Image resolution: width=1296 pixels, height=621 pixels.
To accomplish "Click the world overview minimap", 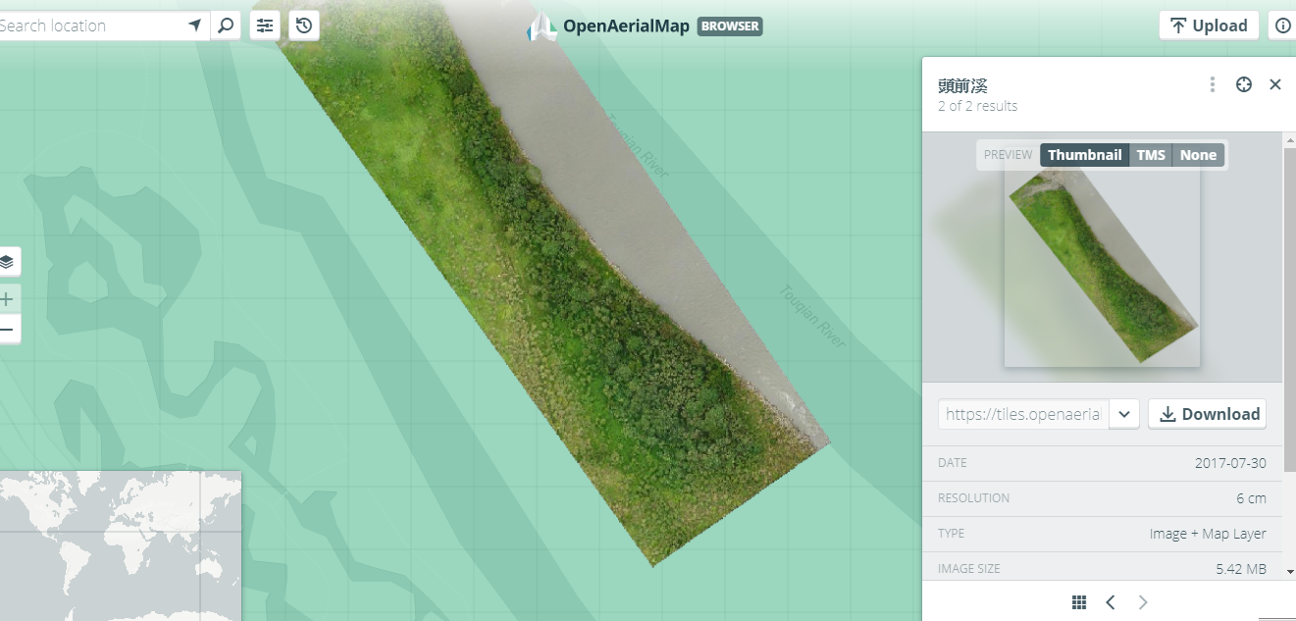I will tap(120, 545).
